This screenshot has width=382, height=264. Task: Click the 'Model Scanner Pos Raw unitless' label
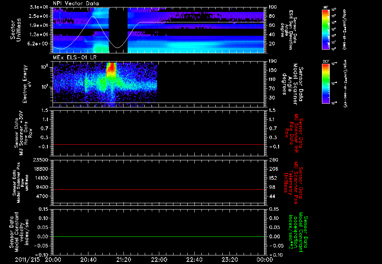pos(21,183)
